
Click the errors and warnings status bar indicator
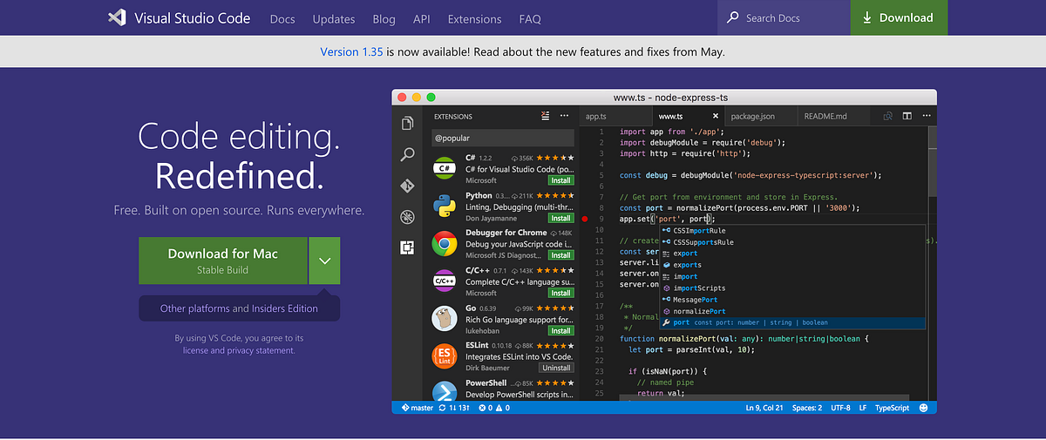(492, 408)
